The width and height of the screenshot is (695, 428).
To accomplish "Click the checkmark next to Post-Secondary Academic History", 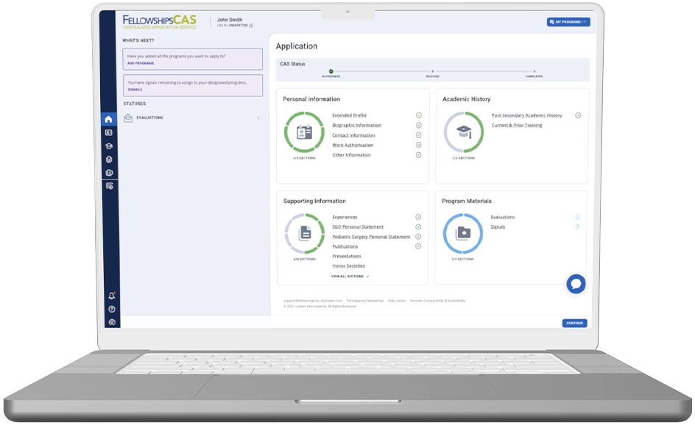I will click(578, 115).
